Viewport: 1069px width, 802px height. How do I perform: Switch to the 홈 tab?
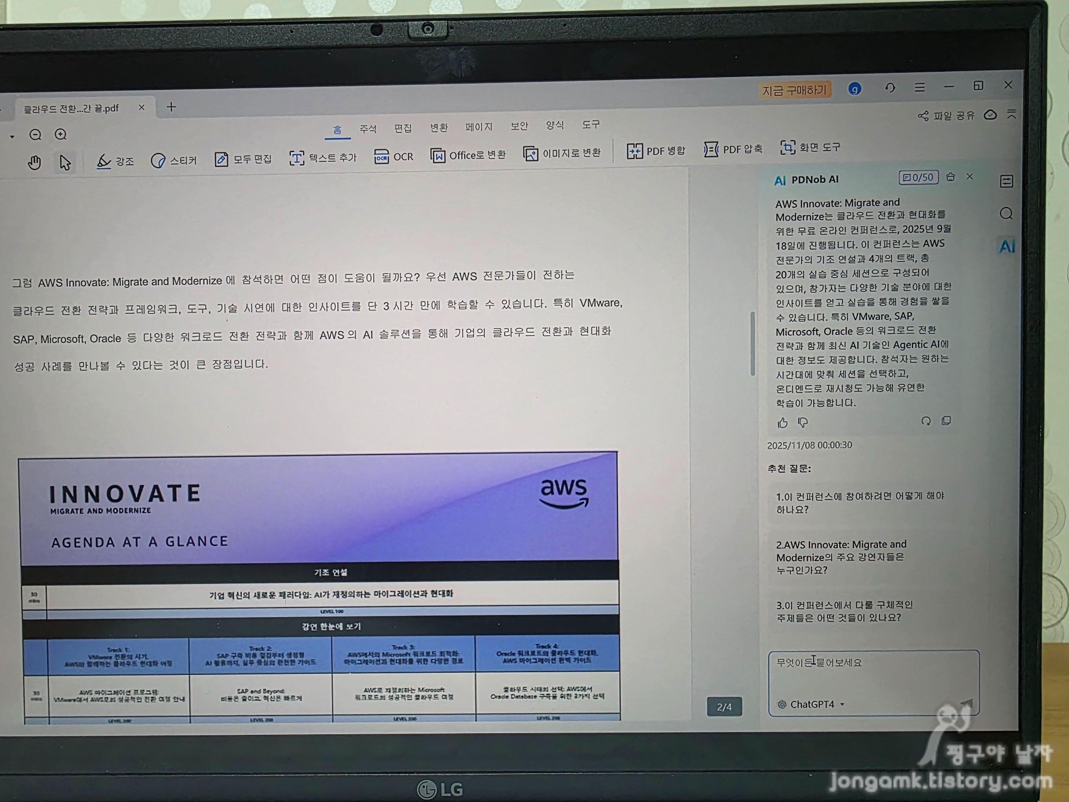click(x=337, y=129)
